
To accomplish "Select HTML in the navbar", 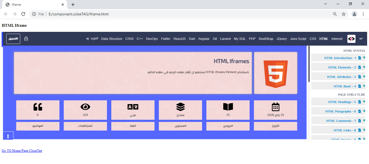I will (324, 39).
